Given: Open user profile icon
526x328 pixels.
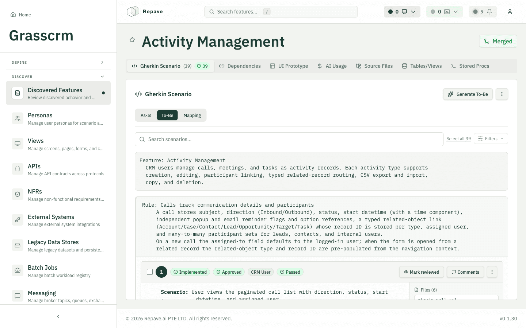Looking at the screenshot, I should tap(510, 12).
